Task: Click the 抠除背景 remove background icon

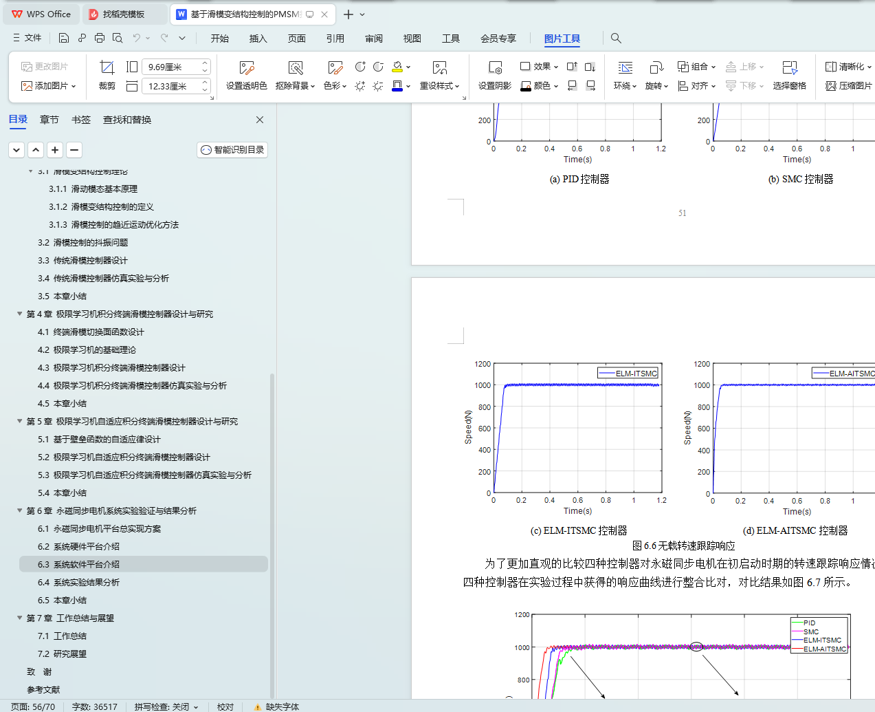Action: click(296, 67)
